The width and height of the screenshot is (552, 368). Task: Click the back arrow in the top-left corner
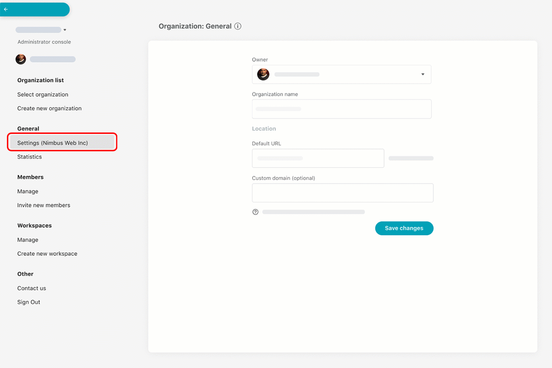(x=6, y=9)
